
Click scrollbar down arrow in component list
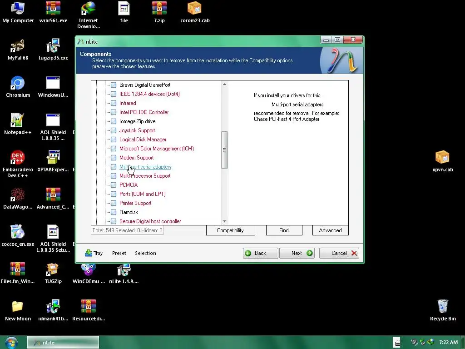click(224, 221)
